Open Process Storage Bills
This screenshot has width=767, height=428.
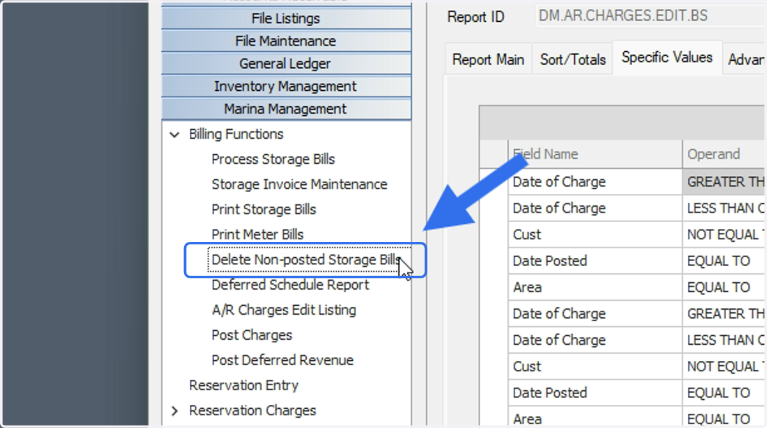(273, 159)
